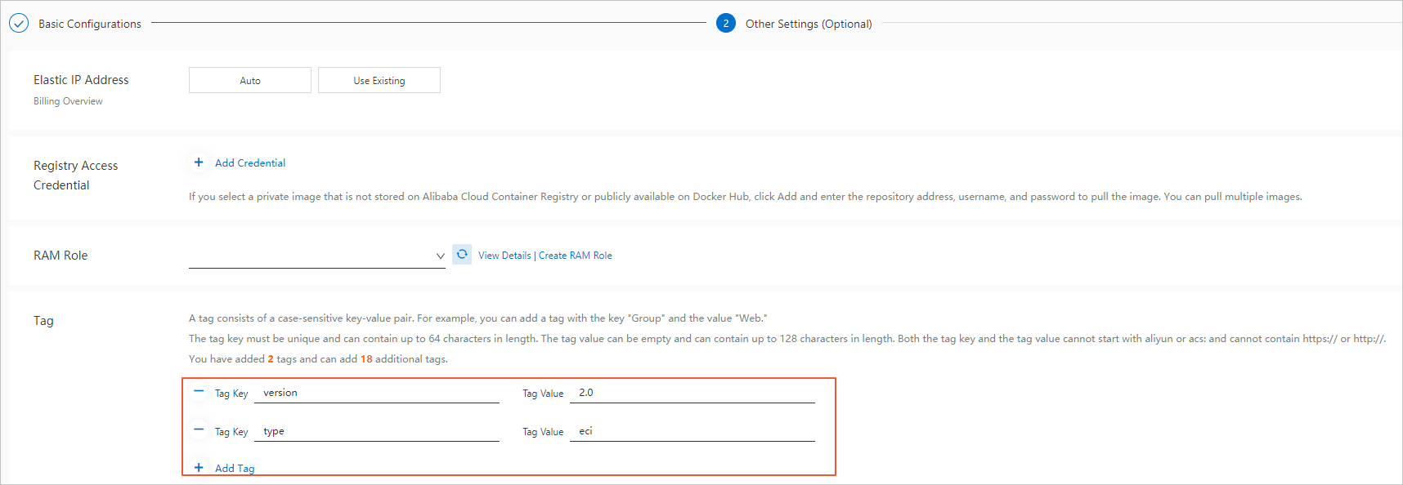
Task: Switch to Other Settings (Optional) step
Action: (809, 24)
